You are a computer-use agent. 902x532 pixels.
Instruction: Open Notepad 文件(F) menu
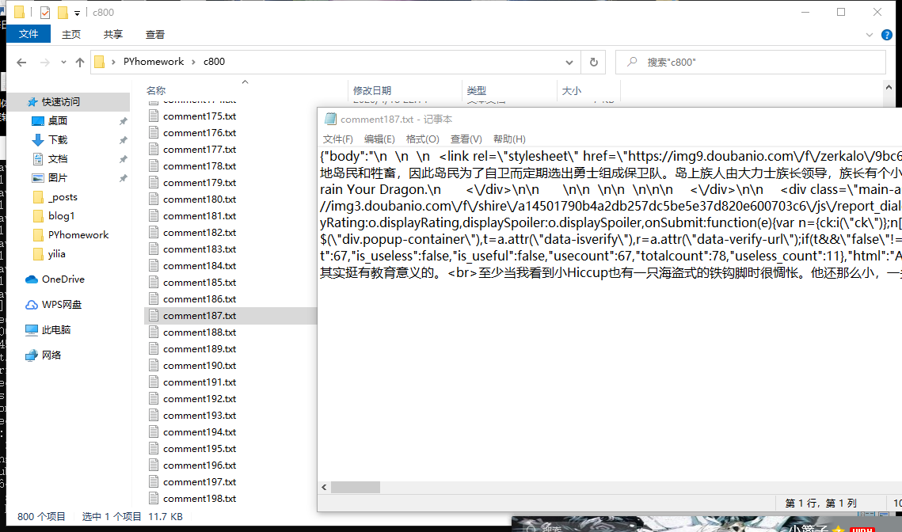point(337,139)
